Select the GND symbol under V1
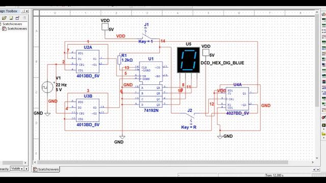 point(47,114)
